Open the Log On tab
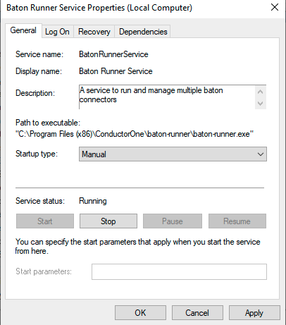 click(x=57, y=32)
